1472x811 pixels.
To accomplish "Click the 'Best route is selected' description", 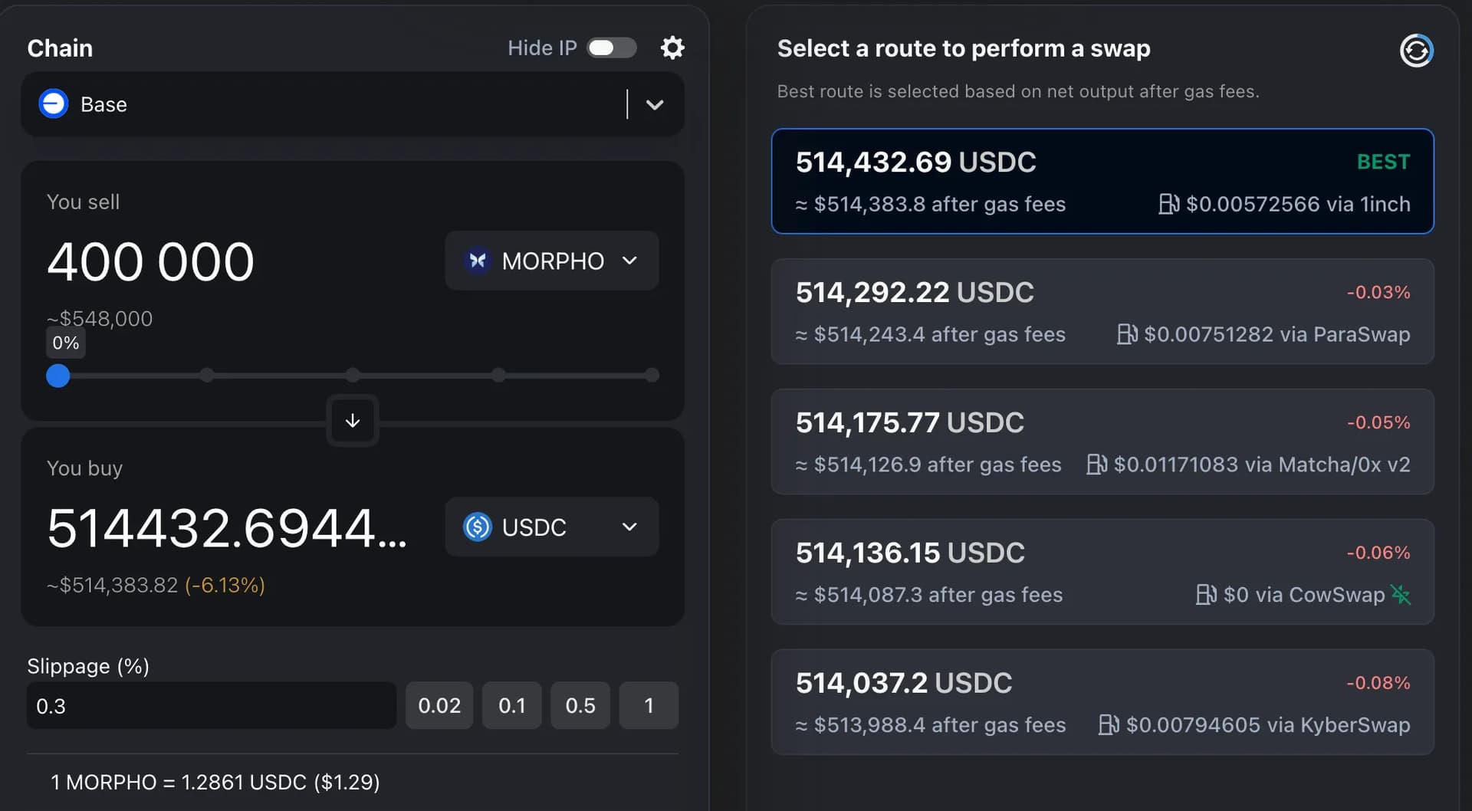I will [1018, 91].
